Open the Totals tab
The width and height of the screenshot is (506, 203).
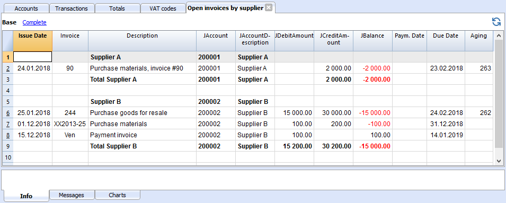click(118, 8)
